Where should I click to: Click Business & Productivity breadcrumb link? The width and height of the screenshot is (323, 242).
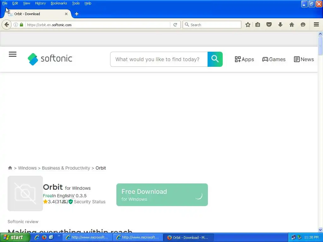tap(66, 168)
